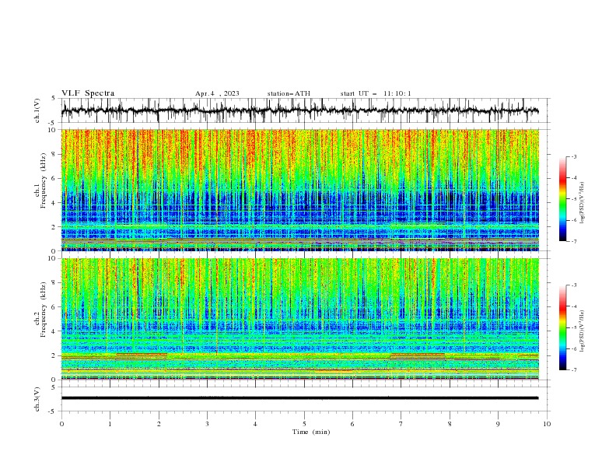Click the time axis tick label "5"
616x476 pixels.
[304, 424]
